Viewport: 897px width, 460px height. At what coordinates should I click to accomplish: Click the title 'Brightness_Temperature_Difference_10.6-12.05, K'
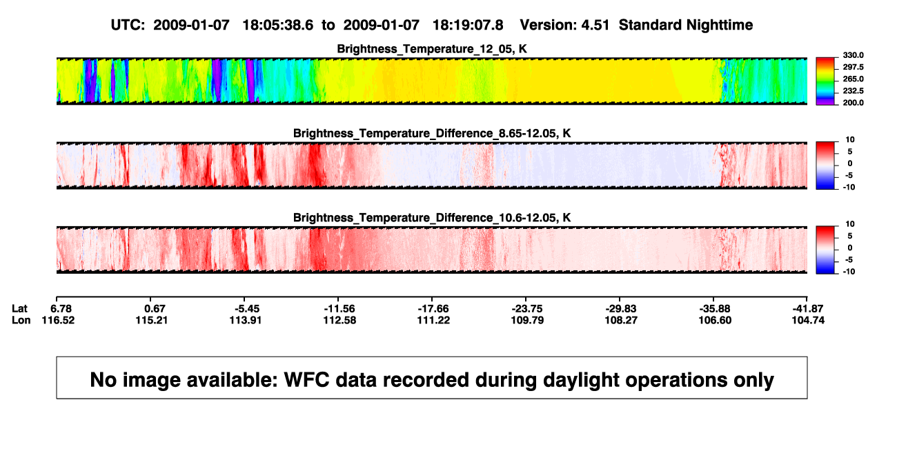pos(432,218)
